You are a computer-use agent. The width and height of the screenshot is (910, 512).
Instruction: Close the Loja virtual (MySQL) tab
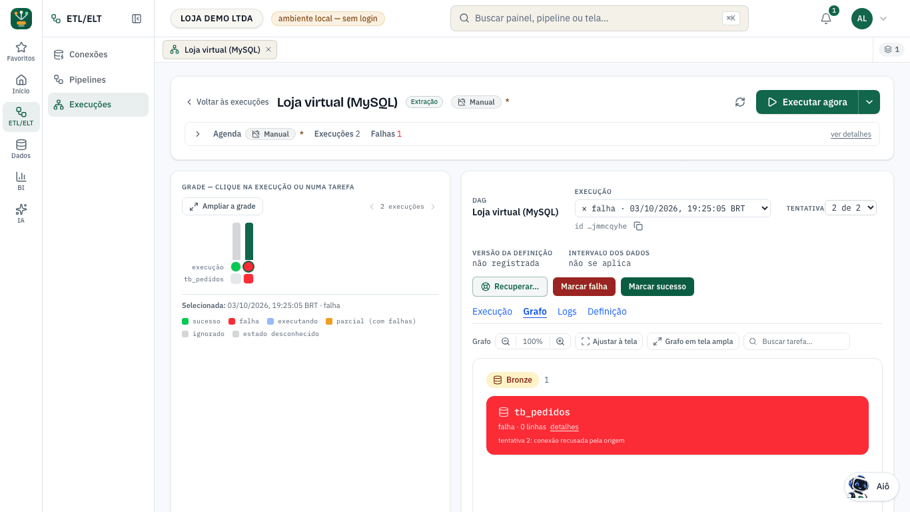click(268, 49)
